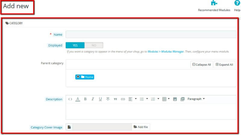
Task: Insert link in description editor
Action: [x=123, y=99]
